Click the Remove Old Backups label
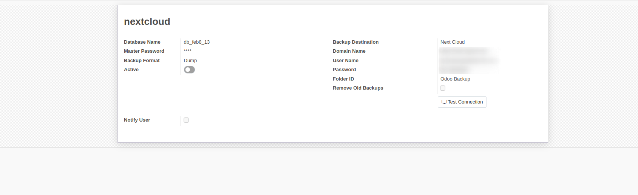This screenshot has height=195, width=638. coord(358,88)
